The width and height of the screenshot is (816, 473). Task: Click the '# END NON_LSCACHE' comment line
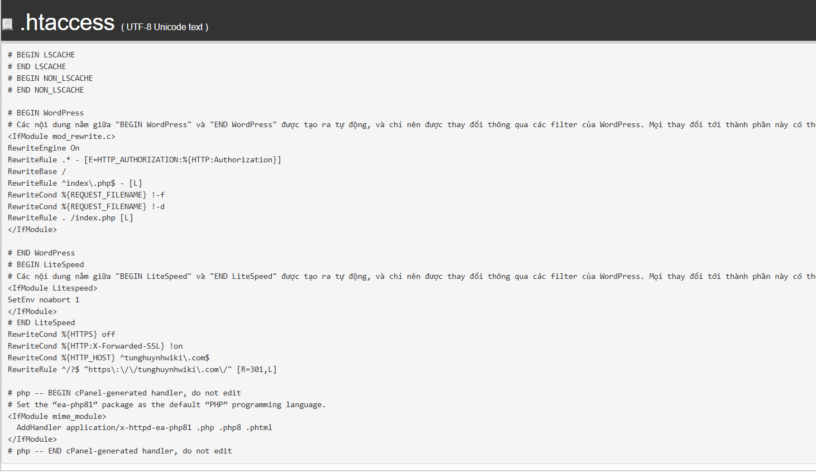pyautogui.click(x=46, y=90)
